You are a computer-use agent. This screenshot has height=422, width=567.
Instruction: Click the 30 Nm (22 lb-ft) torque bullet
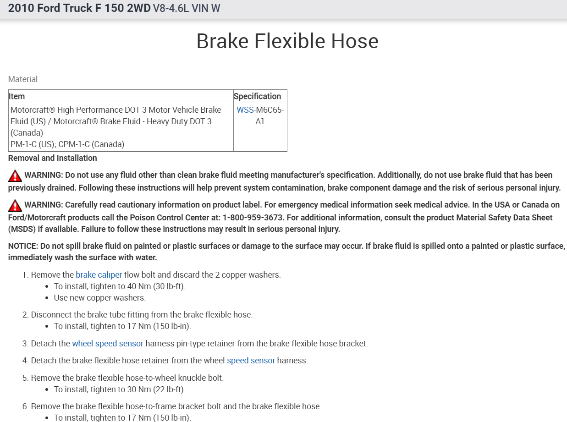(120, 389)
